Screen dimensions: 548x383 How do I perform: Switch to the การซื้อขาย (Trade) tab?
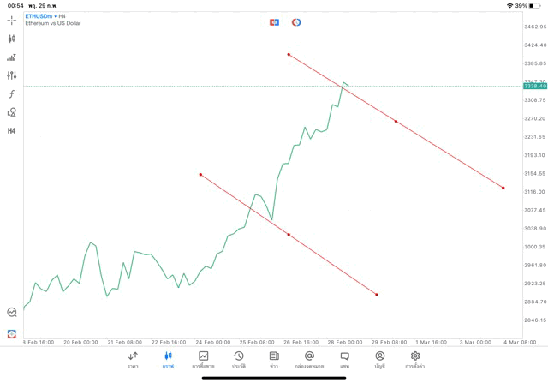tap(204, 359)
